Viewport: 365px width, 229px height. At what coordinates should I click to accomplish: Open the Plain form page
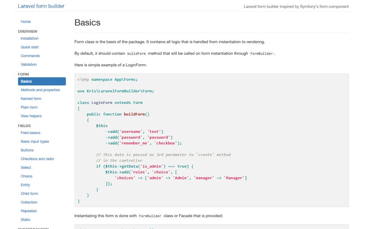(x=29, y=107)
